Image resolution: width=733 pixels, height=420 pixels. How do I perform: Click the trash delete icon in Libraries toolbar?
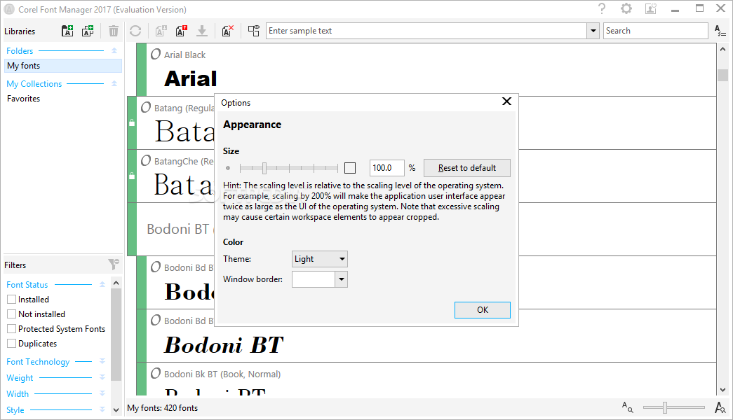pos(113,31)
